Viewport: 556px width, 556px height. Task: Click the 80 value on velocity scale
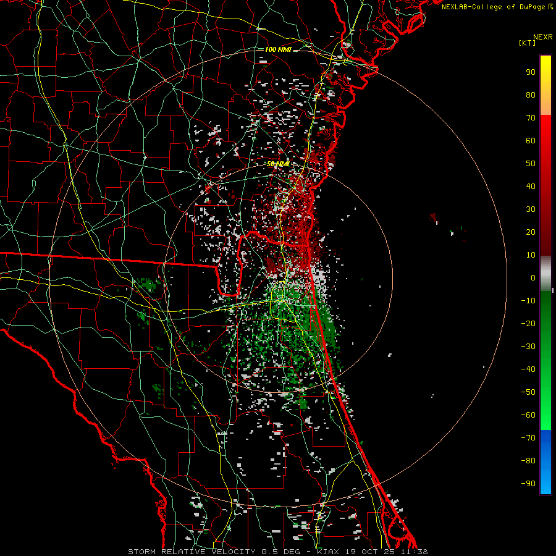coord(531,95)
